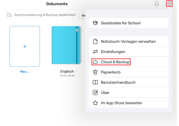This screenshot has height=126, width=179.
Task: Click the graduation cap School icon
Action: [95, 23]
